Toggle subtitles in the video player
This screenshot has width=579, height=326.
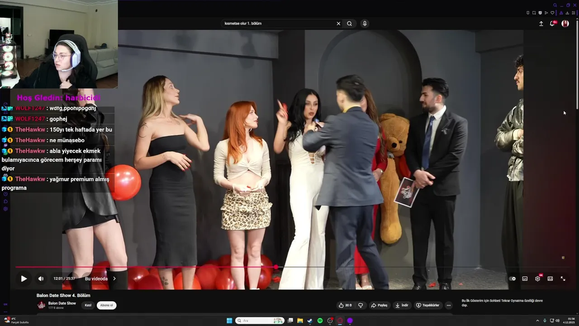pyautogui.click(x=525, y=278)
